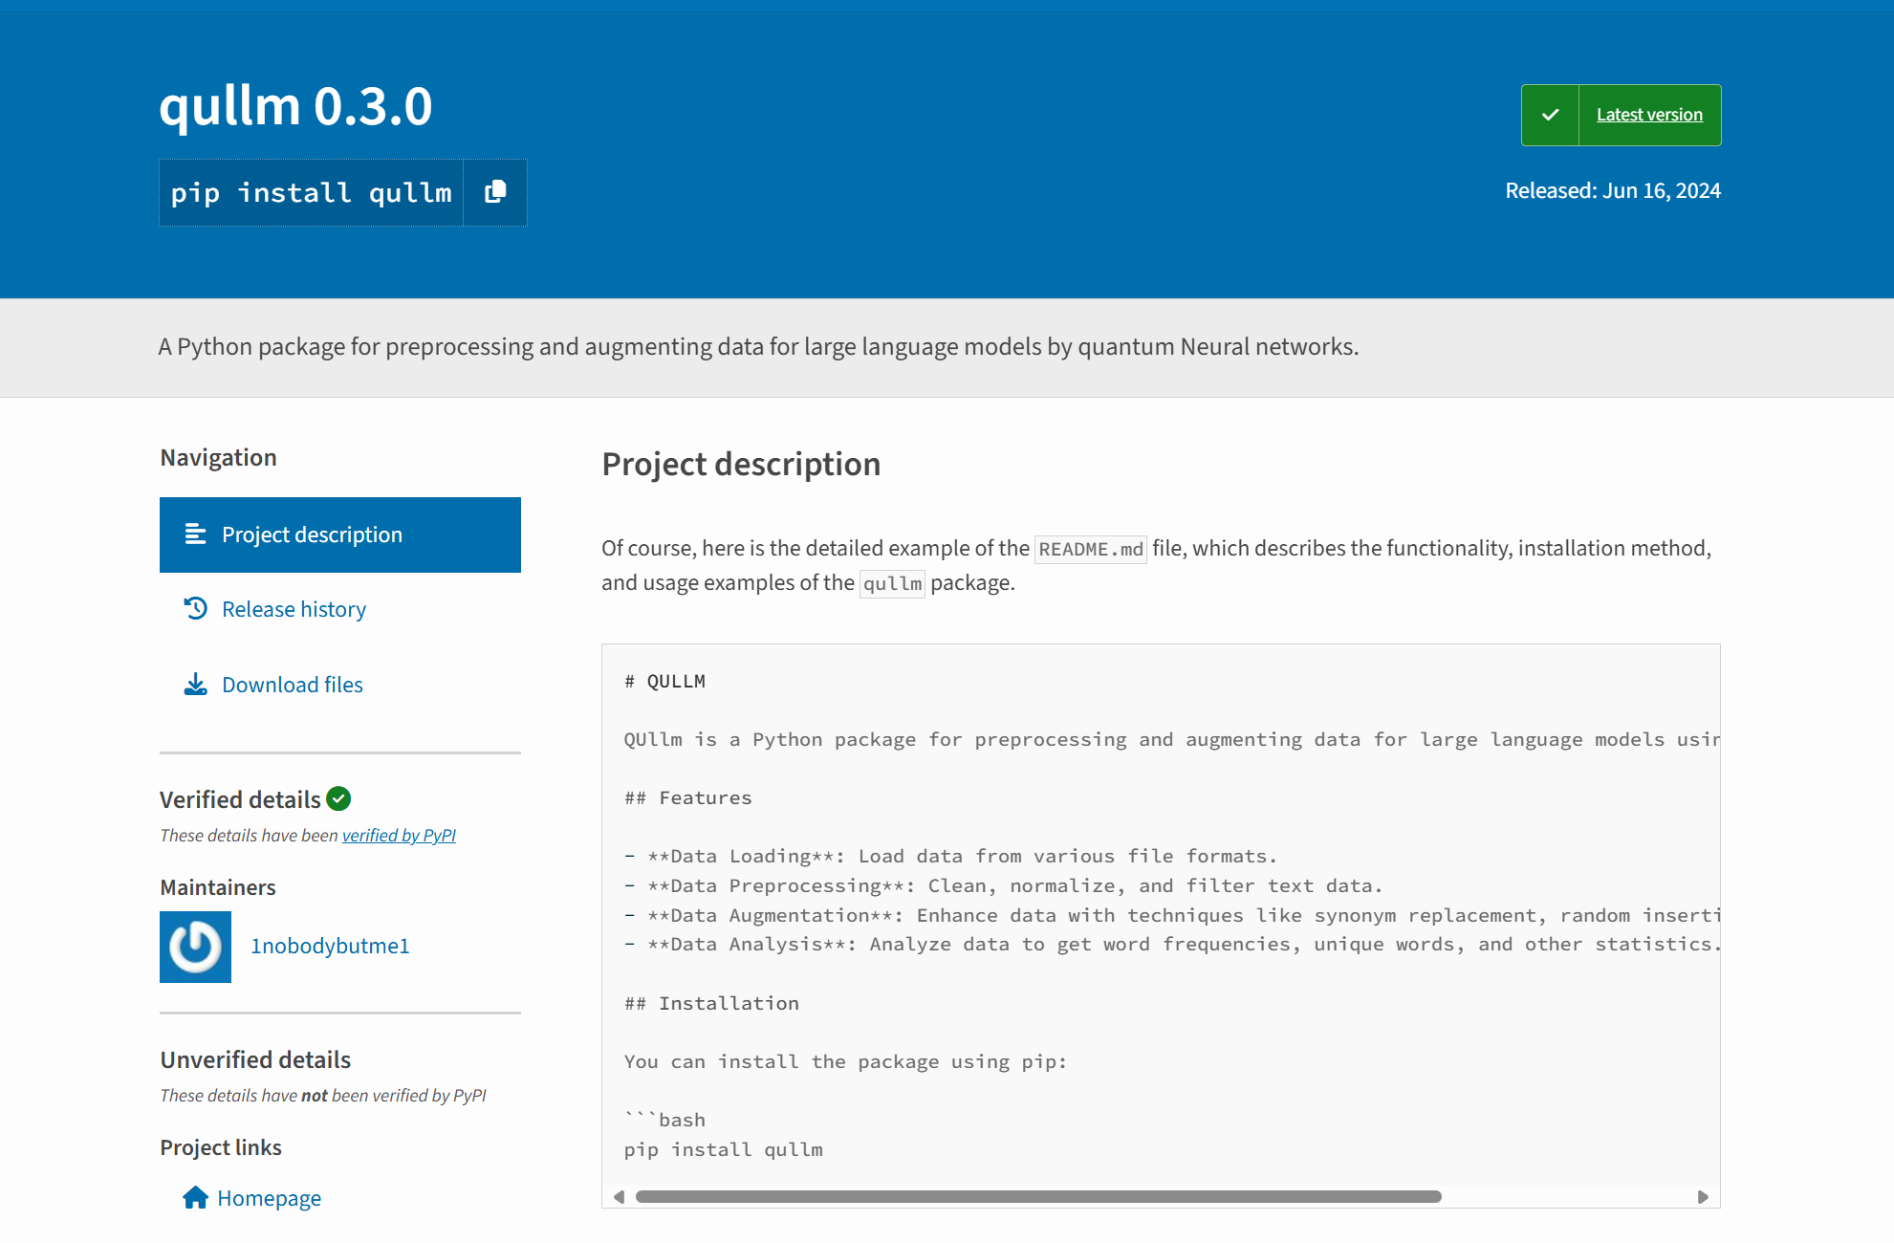Image resolution: width=1894 pixels, height=1243 pixels.
Task: Click the green checkmark beside Latest version
Action: [1550, 115]
